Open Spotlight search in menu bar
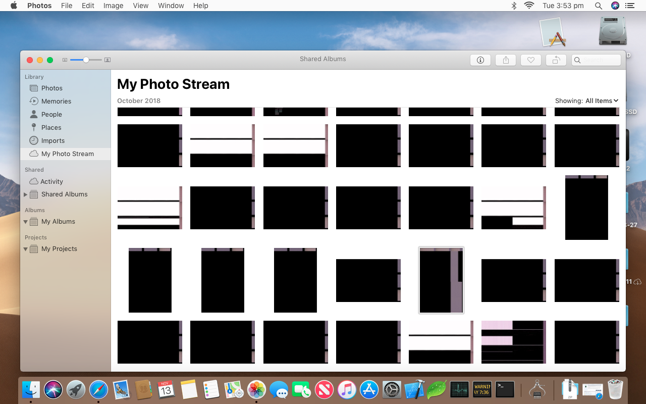 [x=599, y=6]
